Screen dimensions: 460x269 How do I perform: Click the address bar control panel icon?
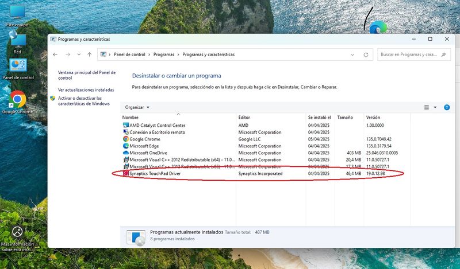(103, 54)
